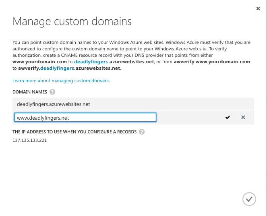Click the A records IP address section label
Image resolution: width=267 pixels, height=216 pixels.
point(75,132)
